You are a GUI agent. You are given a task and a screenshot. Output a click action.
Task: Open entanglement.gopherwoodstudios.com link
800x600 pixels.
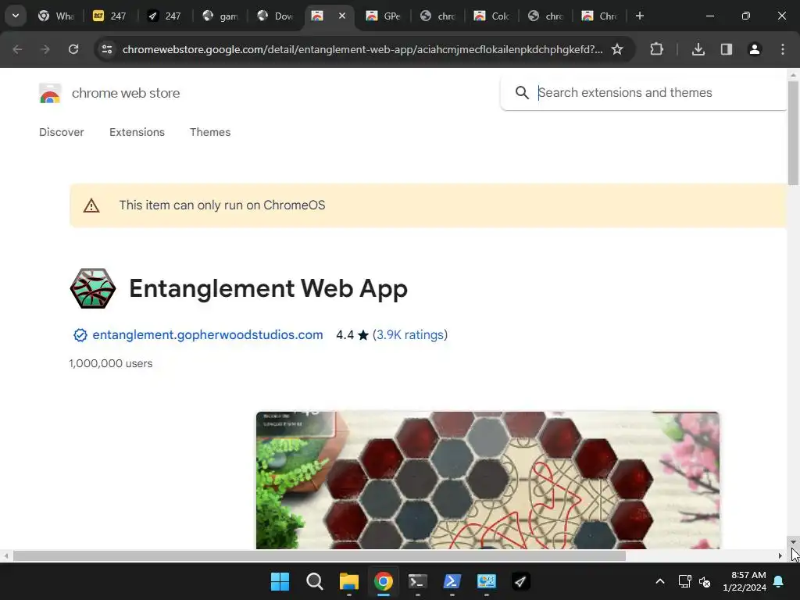point(208,334)
